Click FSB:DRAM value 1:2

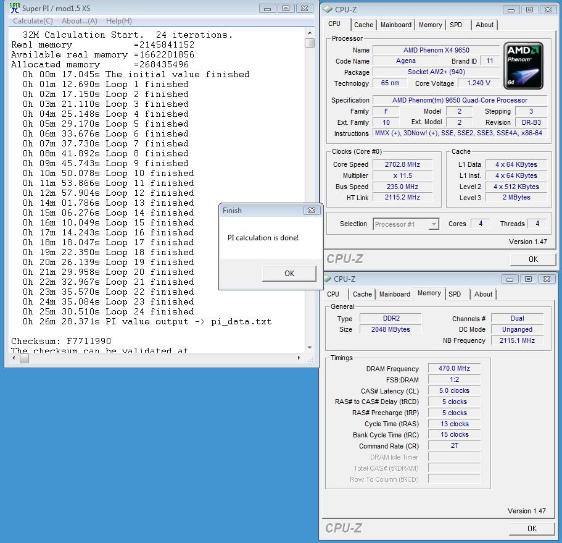454,379
